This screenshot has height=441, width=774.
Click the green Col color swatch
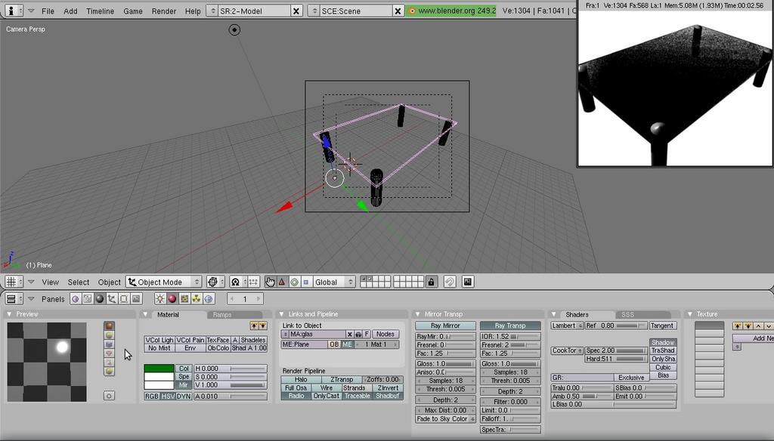pos(159,369)
